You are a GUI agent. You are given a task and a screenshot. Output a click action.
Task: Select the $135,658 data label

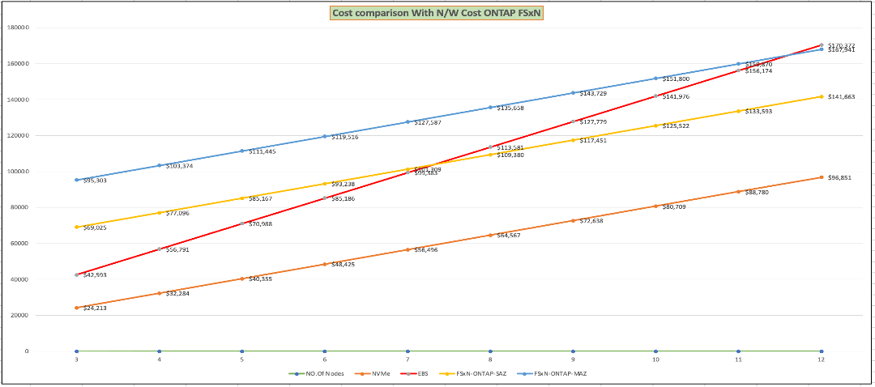(510, 108)
